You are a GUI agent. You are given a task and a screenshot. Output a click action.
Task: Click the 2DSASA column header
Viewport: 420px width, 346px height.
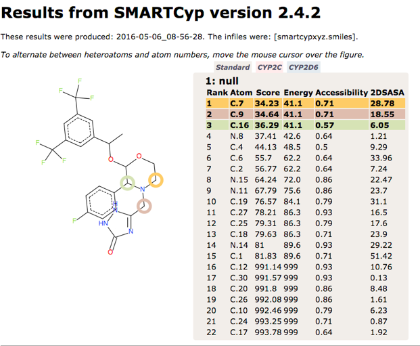(x=387, y=93)
